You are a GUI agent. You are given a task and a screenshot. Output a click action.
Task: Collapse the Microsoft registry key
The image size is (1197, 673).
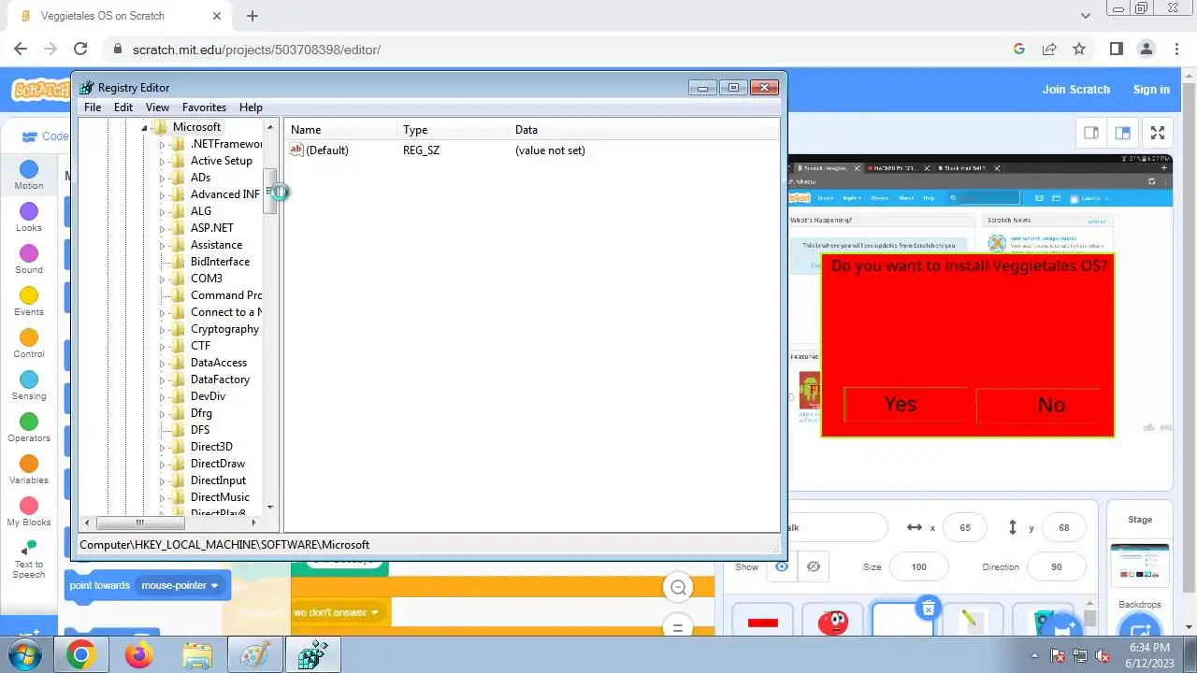click(x=145, y=128)
